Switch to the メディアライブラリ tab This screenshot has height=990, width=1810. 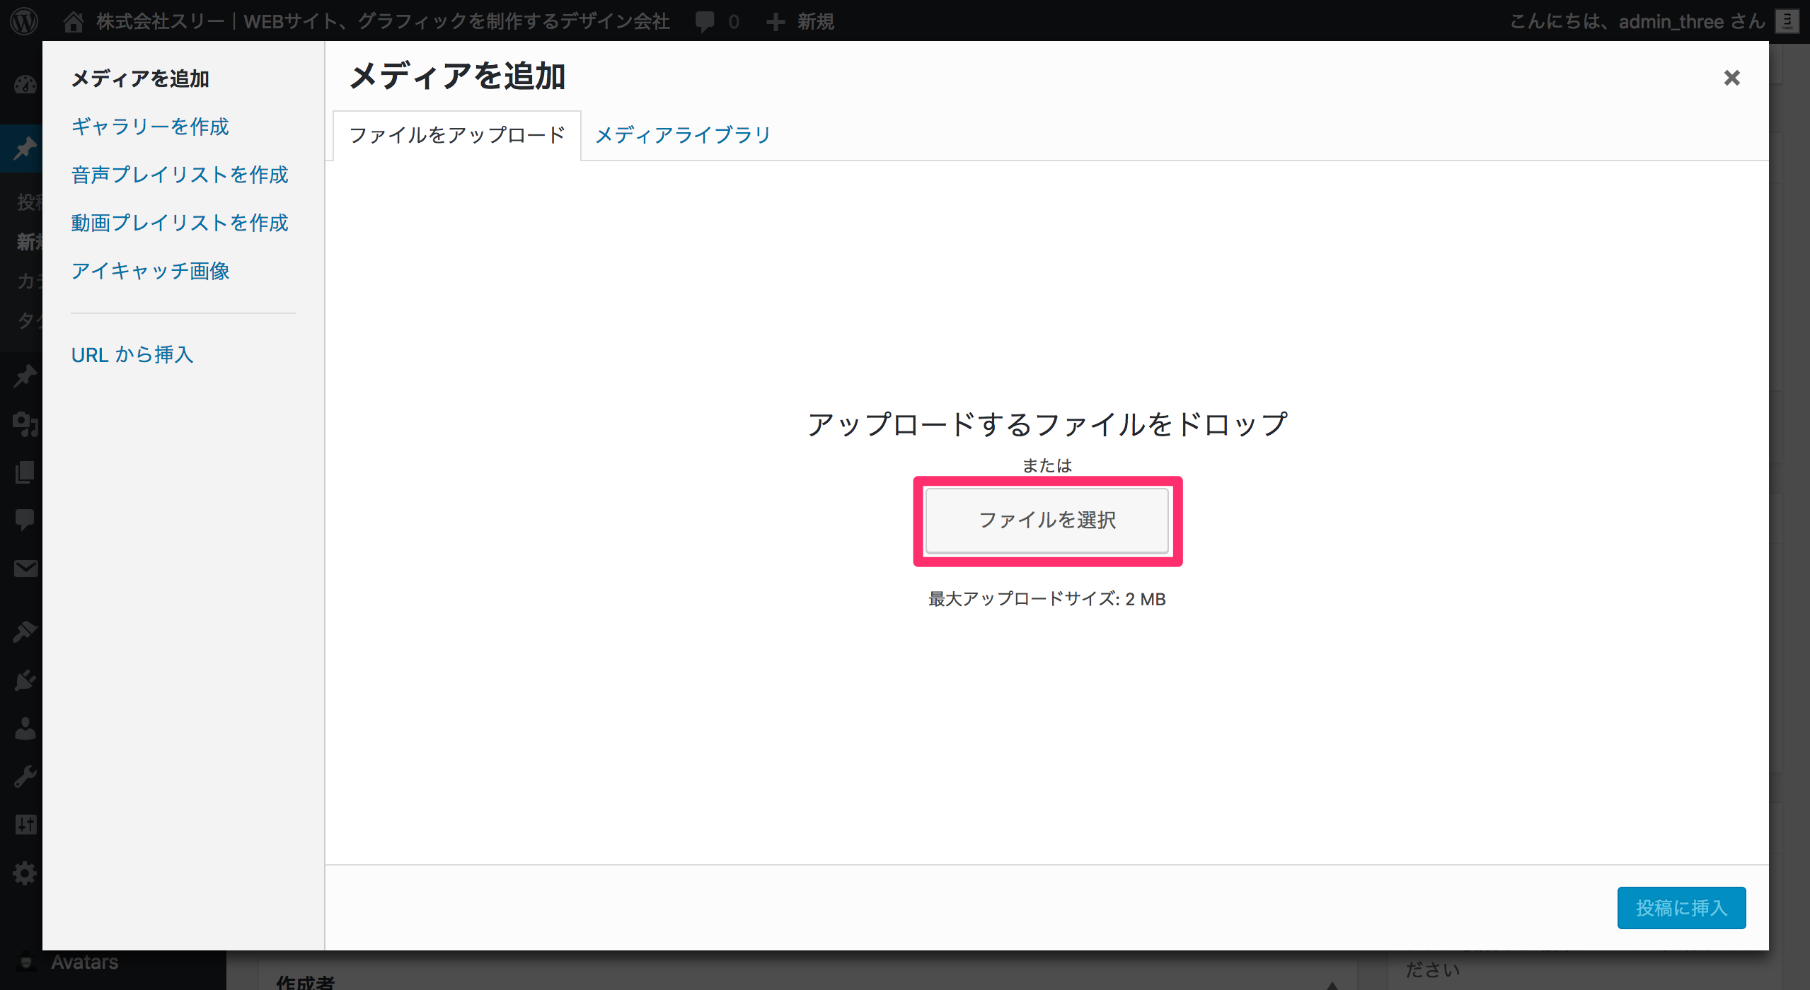tap(682, 135)
